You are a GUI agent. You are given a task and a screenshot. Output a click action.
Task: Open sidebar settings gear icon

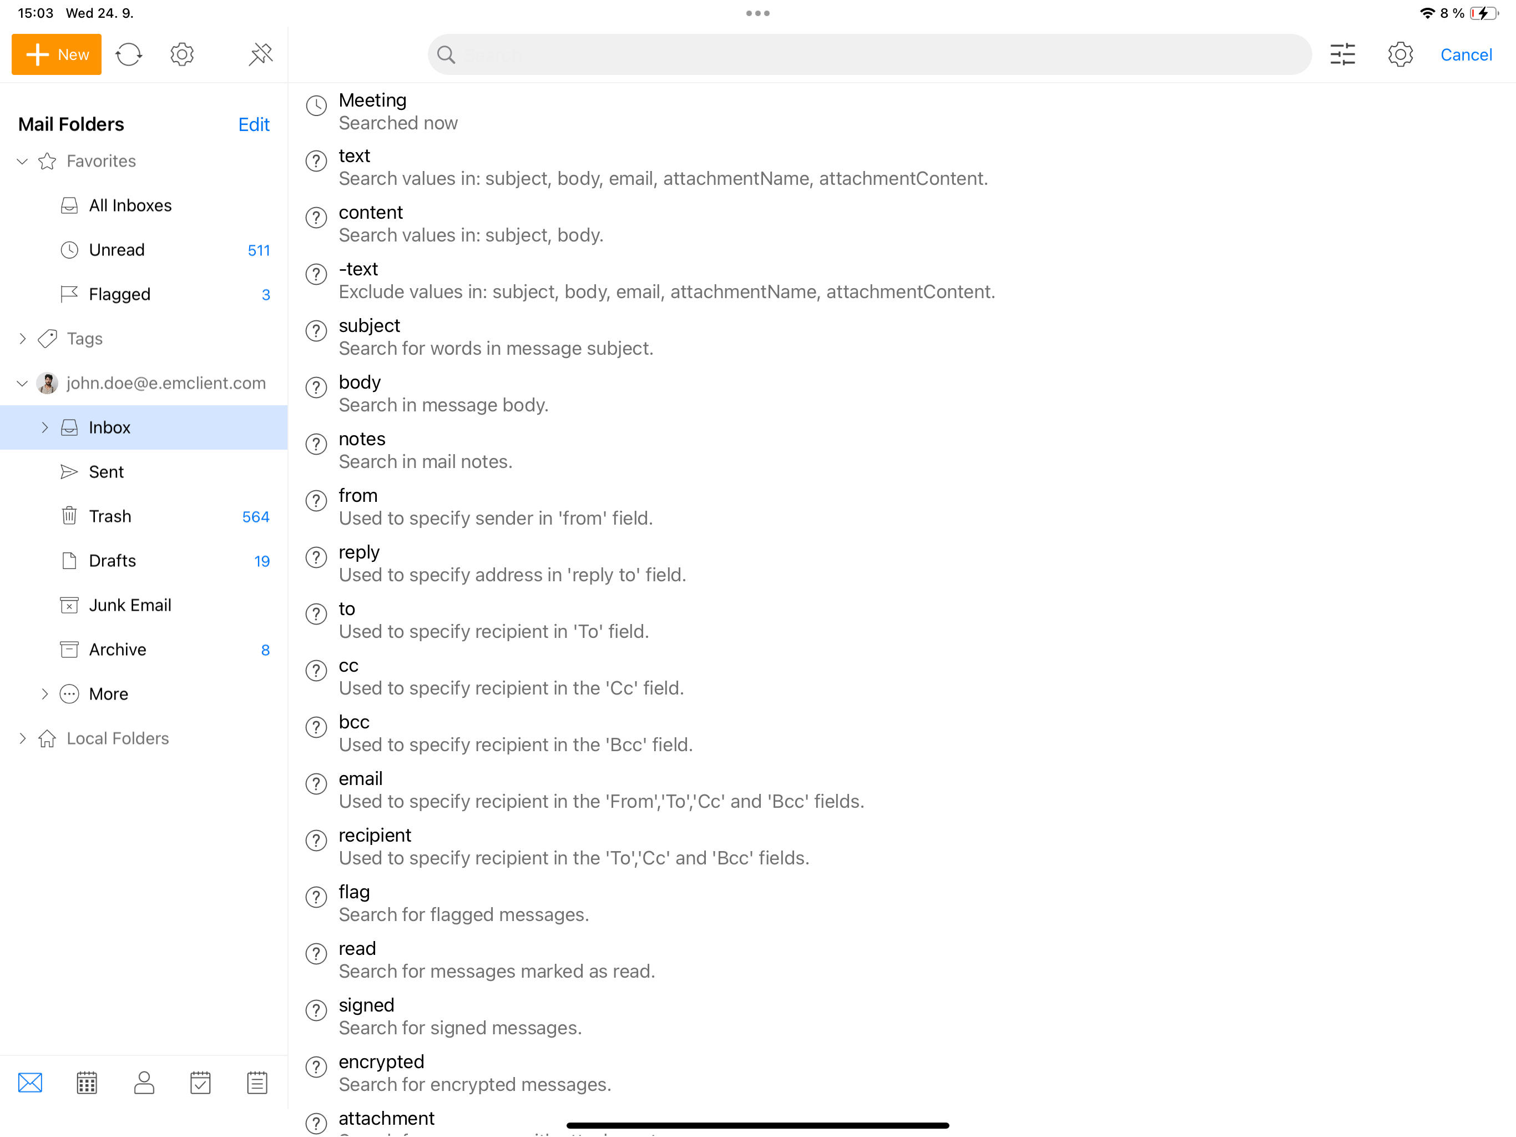click(183, 54)
